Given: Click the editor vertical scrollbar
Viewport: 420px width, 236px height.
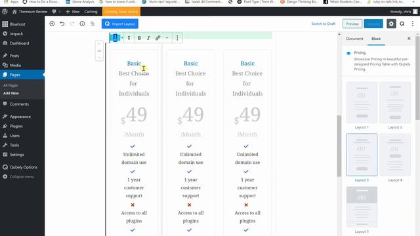Looking at the screenshot, I should point(339,146).
